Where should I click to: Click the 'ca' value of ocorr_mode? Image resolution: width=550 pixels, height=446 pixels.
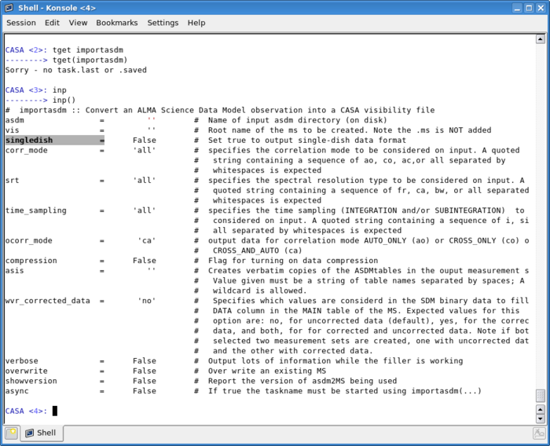[x=147, y=240]
